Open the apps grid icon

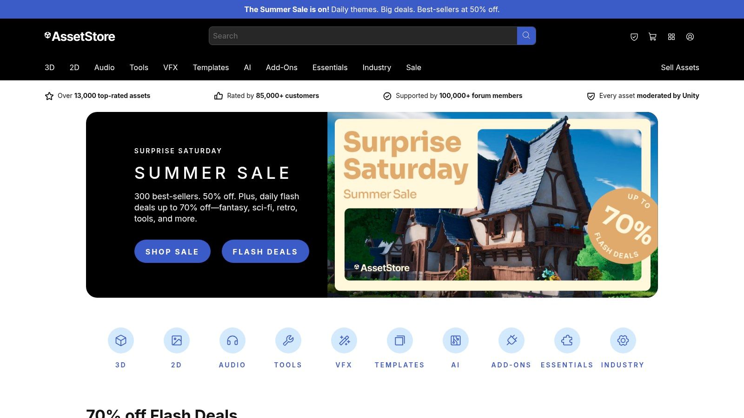671,37
